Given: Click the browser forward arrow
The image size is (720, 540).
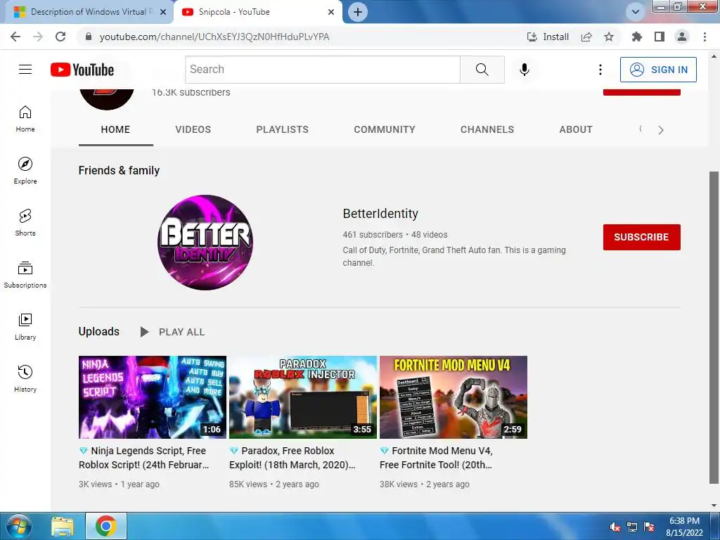Looking at the screenshot, I should click(x=38, y=37).
